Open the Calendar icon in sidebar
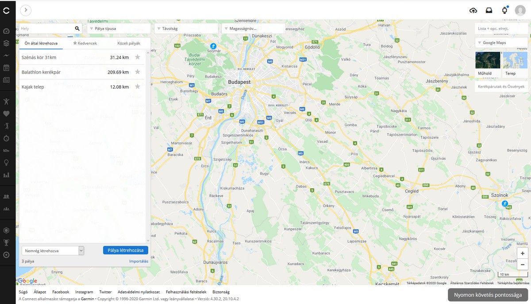This screenshot has width=531, height=304. (6, 68)
